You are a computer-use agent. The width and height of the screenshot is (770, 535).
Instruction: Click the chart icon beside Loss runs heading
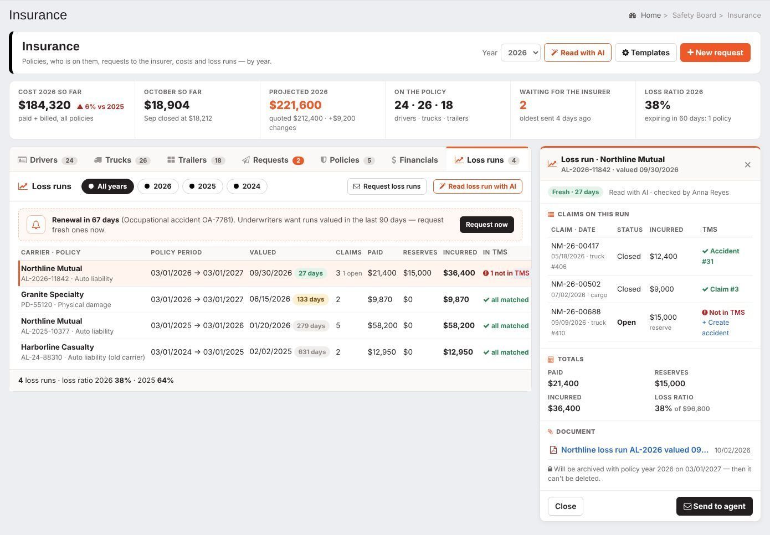[23, 186]
